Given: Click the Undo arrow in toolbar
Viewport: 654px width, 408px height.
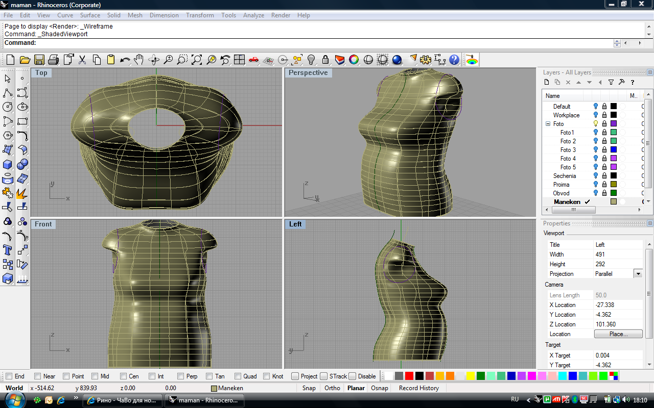Looking at the screenshot, I should (x=125, y=60).
